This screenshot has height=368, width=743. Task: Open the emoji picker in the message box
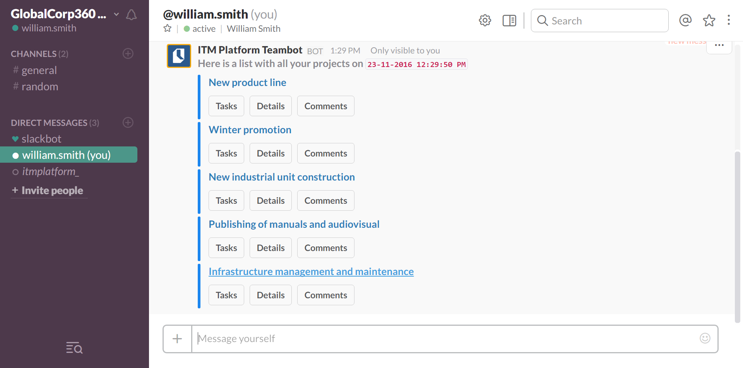[705, 338]
